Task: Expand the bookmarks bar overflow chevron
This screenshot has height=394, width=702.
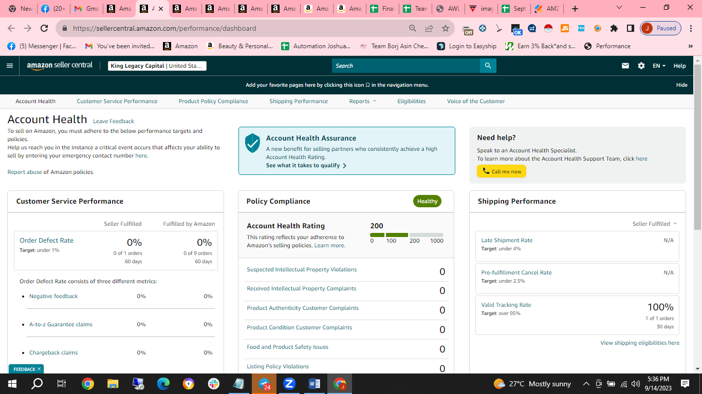Action: tap(691, 46)
